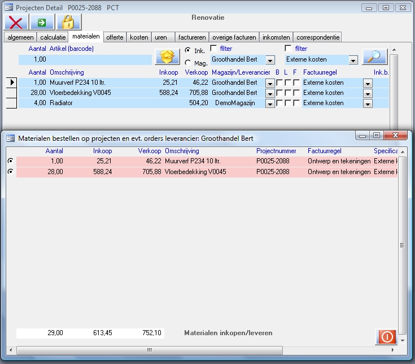Viewport: 415px width, 364px height.
Task: Click down arrow of order window scrollbar
Action: pyautogui.click(x=403, y=341)
